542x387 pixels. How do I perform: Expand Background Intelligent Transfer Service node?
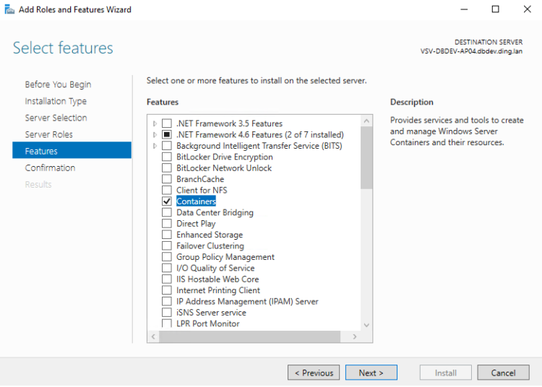coord(155,146)
